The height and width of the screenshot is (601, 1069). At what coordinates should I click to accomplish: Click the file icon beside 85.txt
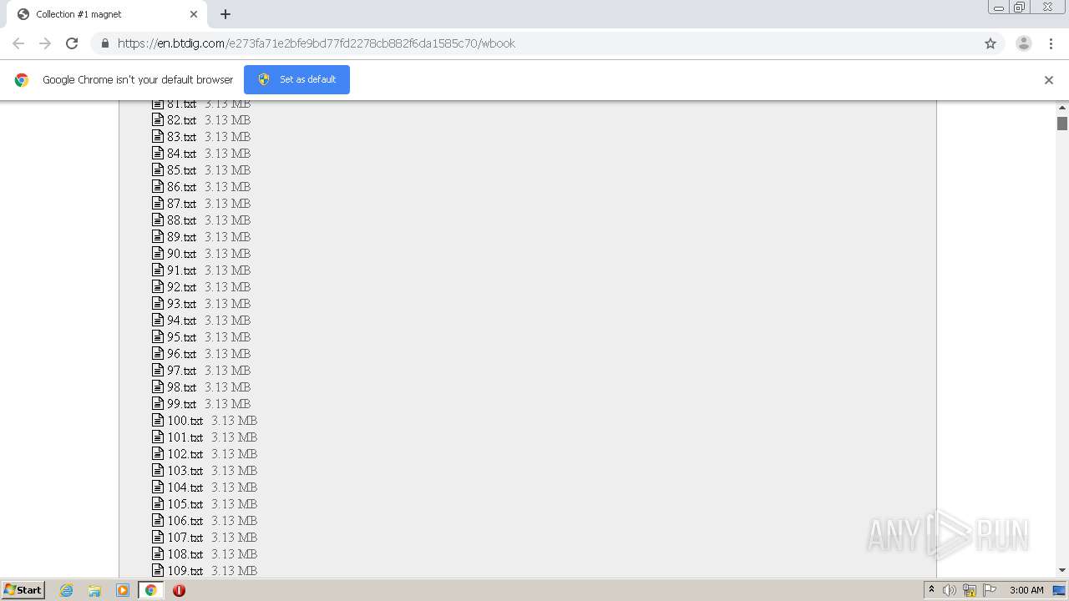click(158, 169)
